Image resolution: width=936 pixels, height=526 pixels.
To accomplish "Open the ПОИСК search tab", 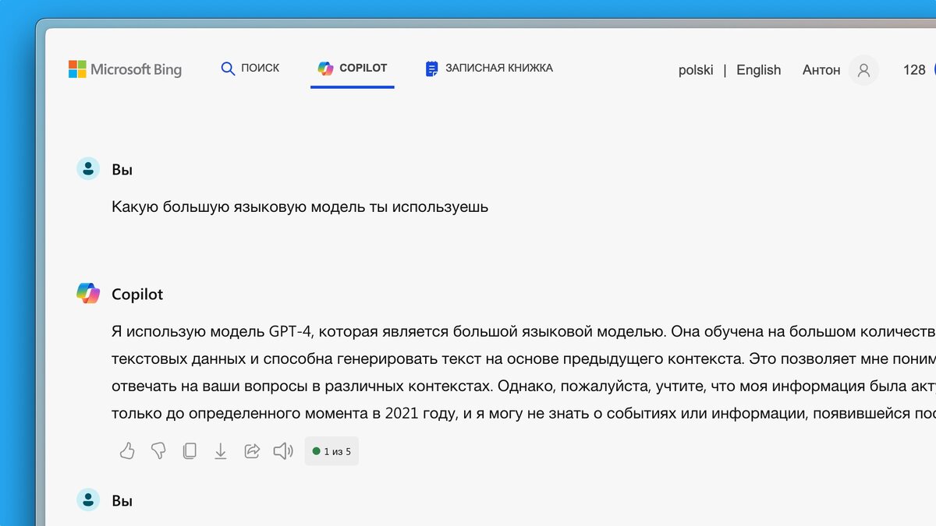I will (250, 69).
